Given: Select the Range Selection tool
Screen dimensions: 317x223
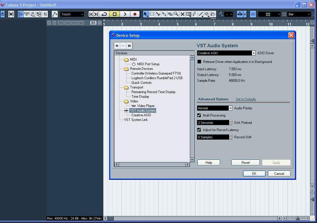Looking at the screenshot, I should (x=152, y=14).
